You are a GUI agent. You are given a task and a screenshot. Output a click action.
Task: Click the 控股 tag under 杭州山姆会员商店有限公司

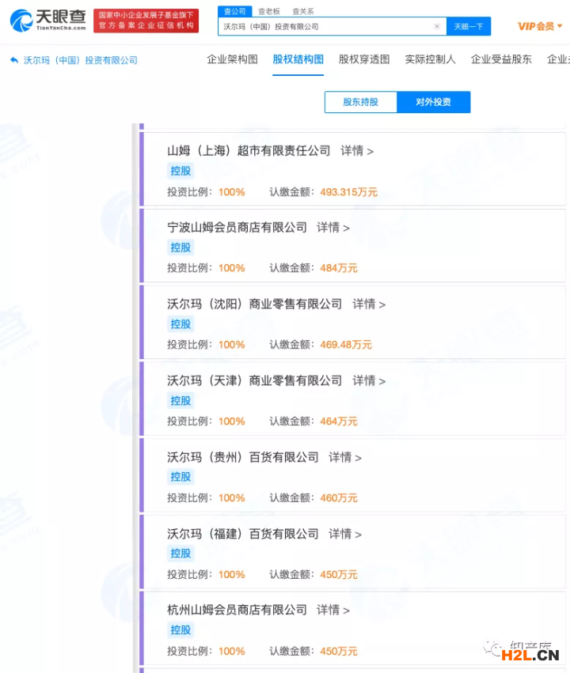point(180,630)
